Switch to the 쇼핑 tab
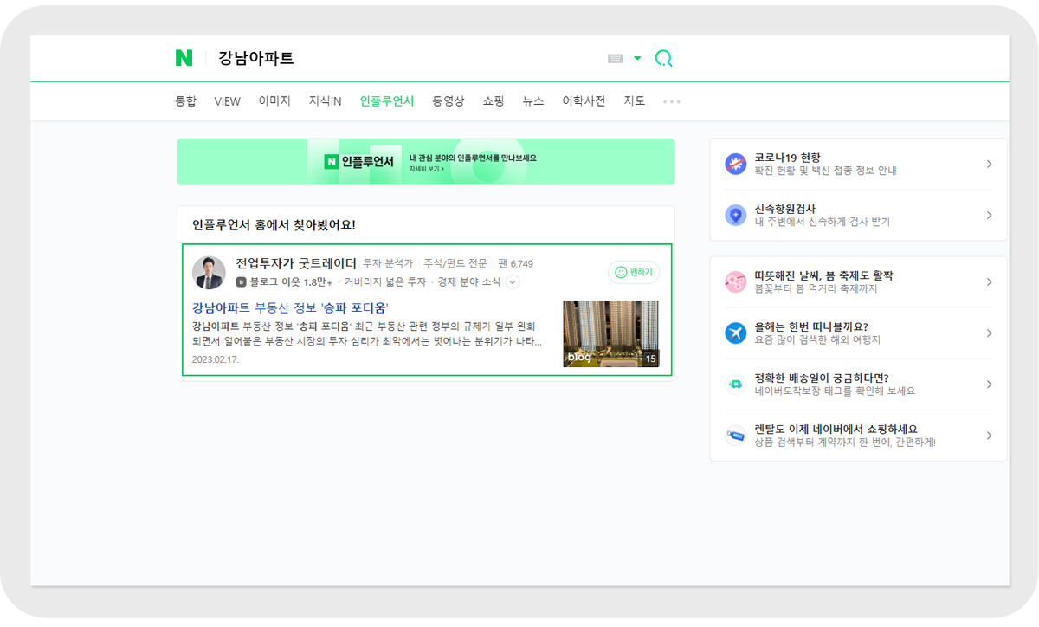The image size is (1039, 627). (494, 101)
